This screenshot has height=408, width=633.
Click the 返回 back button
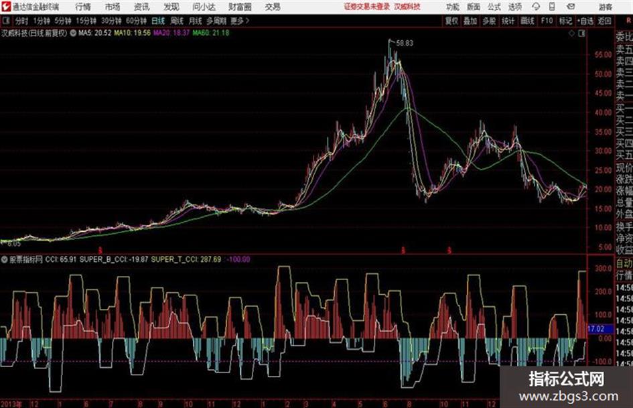pyautogui.click(x=604, y=21)
